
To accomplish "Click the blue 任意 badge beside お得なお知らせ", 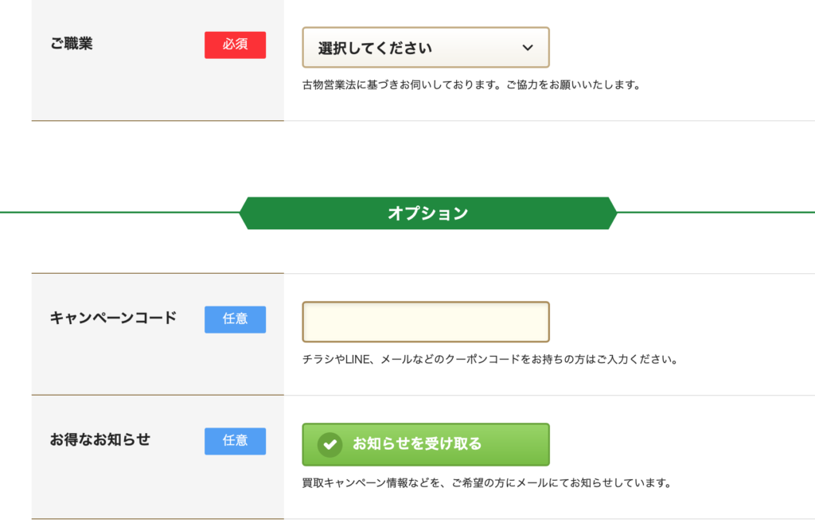I will pos(235,441).
